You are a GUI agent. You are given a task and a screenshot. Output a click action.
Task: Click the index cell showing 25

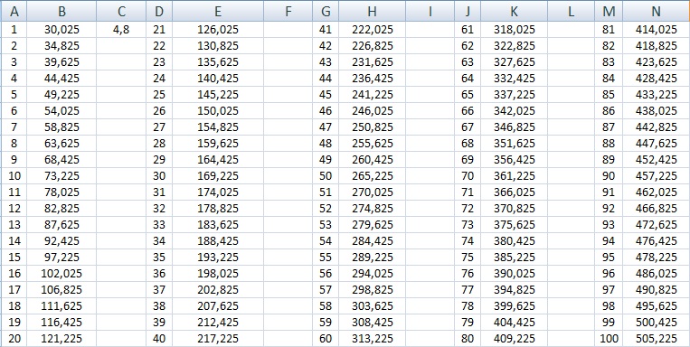159,95
